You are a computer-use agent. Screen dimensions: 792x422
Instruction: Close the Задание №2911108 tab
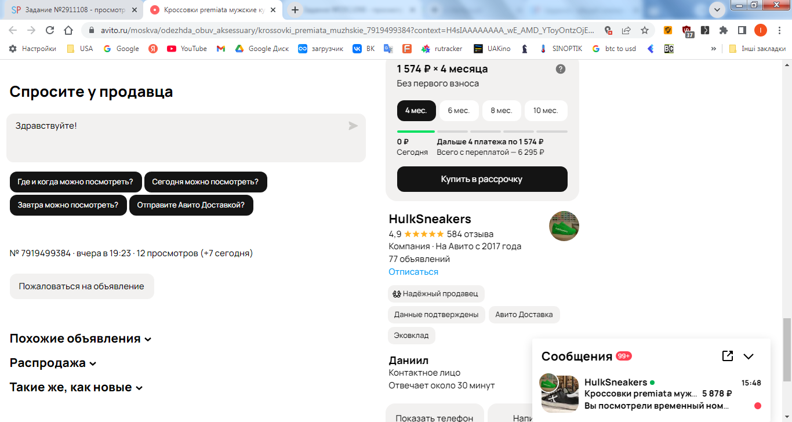(x=134, y=10)
